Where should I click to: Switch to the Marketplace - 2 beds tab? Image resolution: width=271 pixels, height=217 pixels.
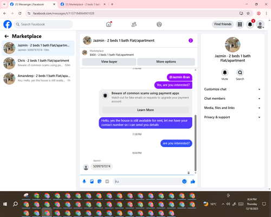click(x=83, y=4)
